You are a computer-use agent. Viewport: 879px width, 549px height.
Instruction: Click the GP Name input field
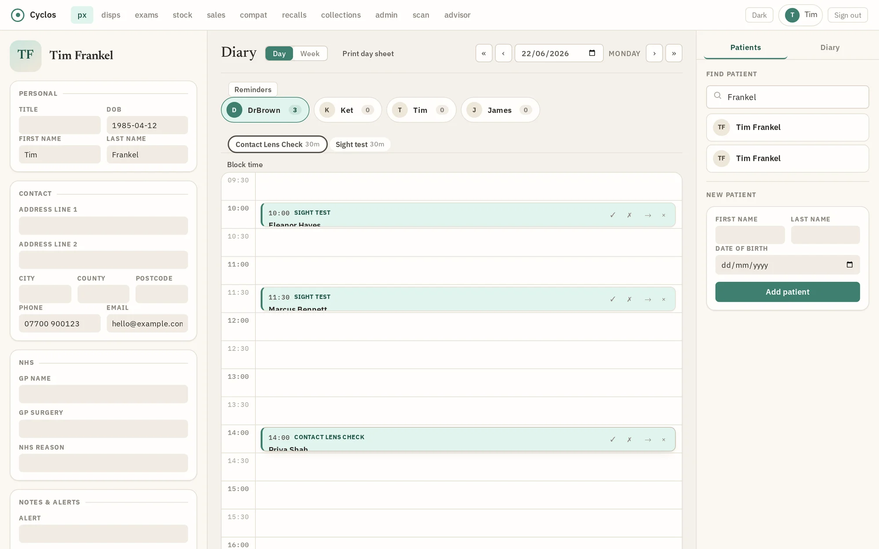[103, 394]
